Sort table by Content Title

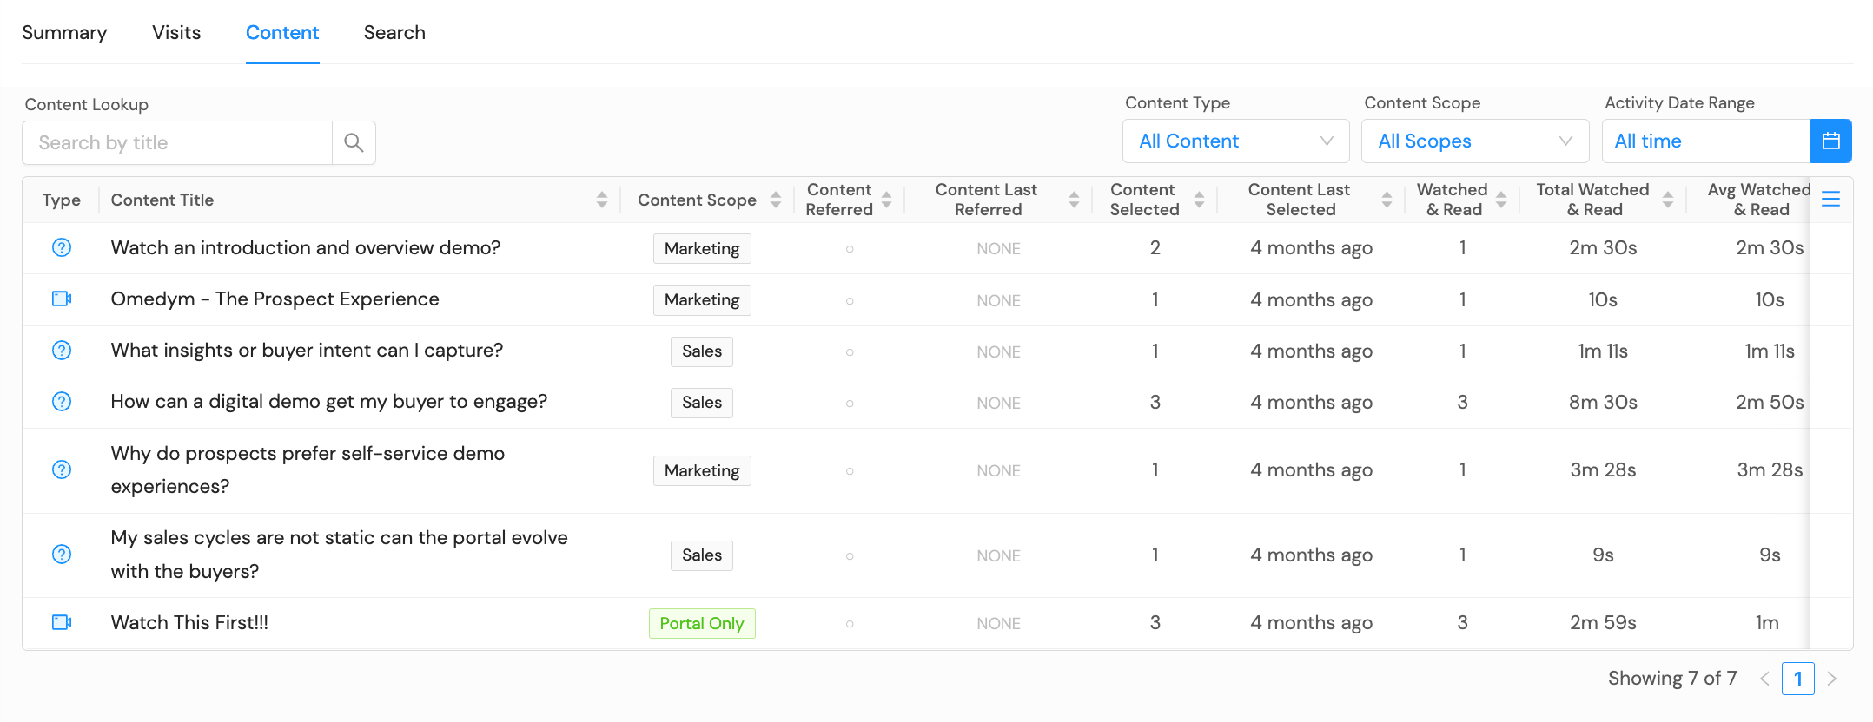pos(601,200)
